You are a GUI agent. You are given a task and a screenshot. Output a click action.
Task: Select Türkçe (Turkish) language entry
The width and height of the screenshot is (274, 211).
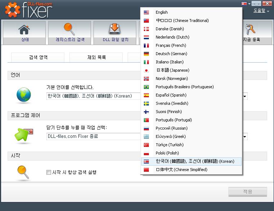[191, 145]
